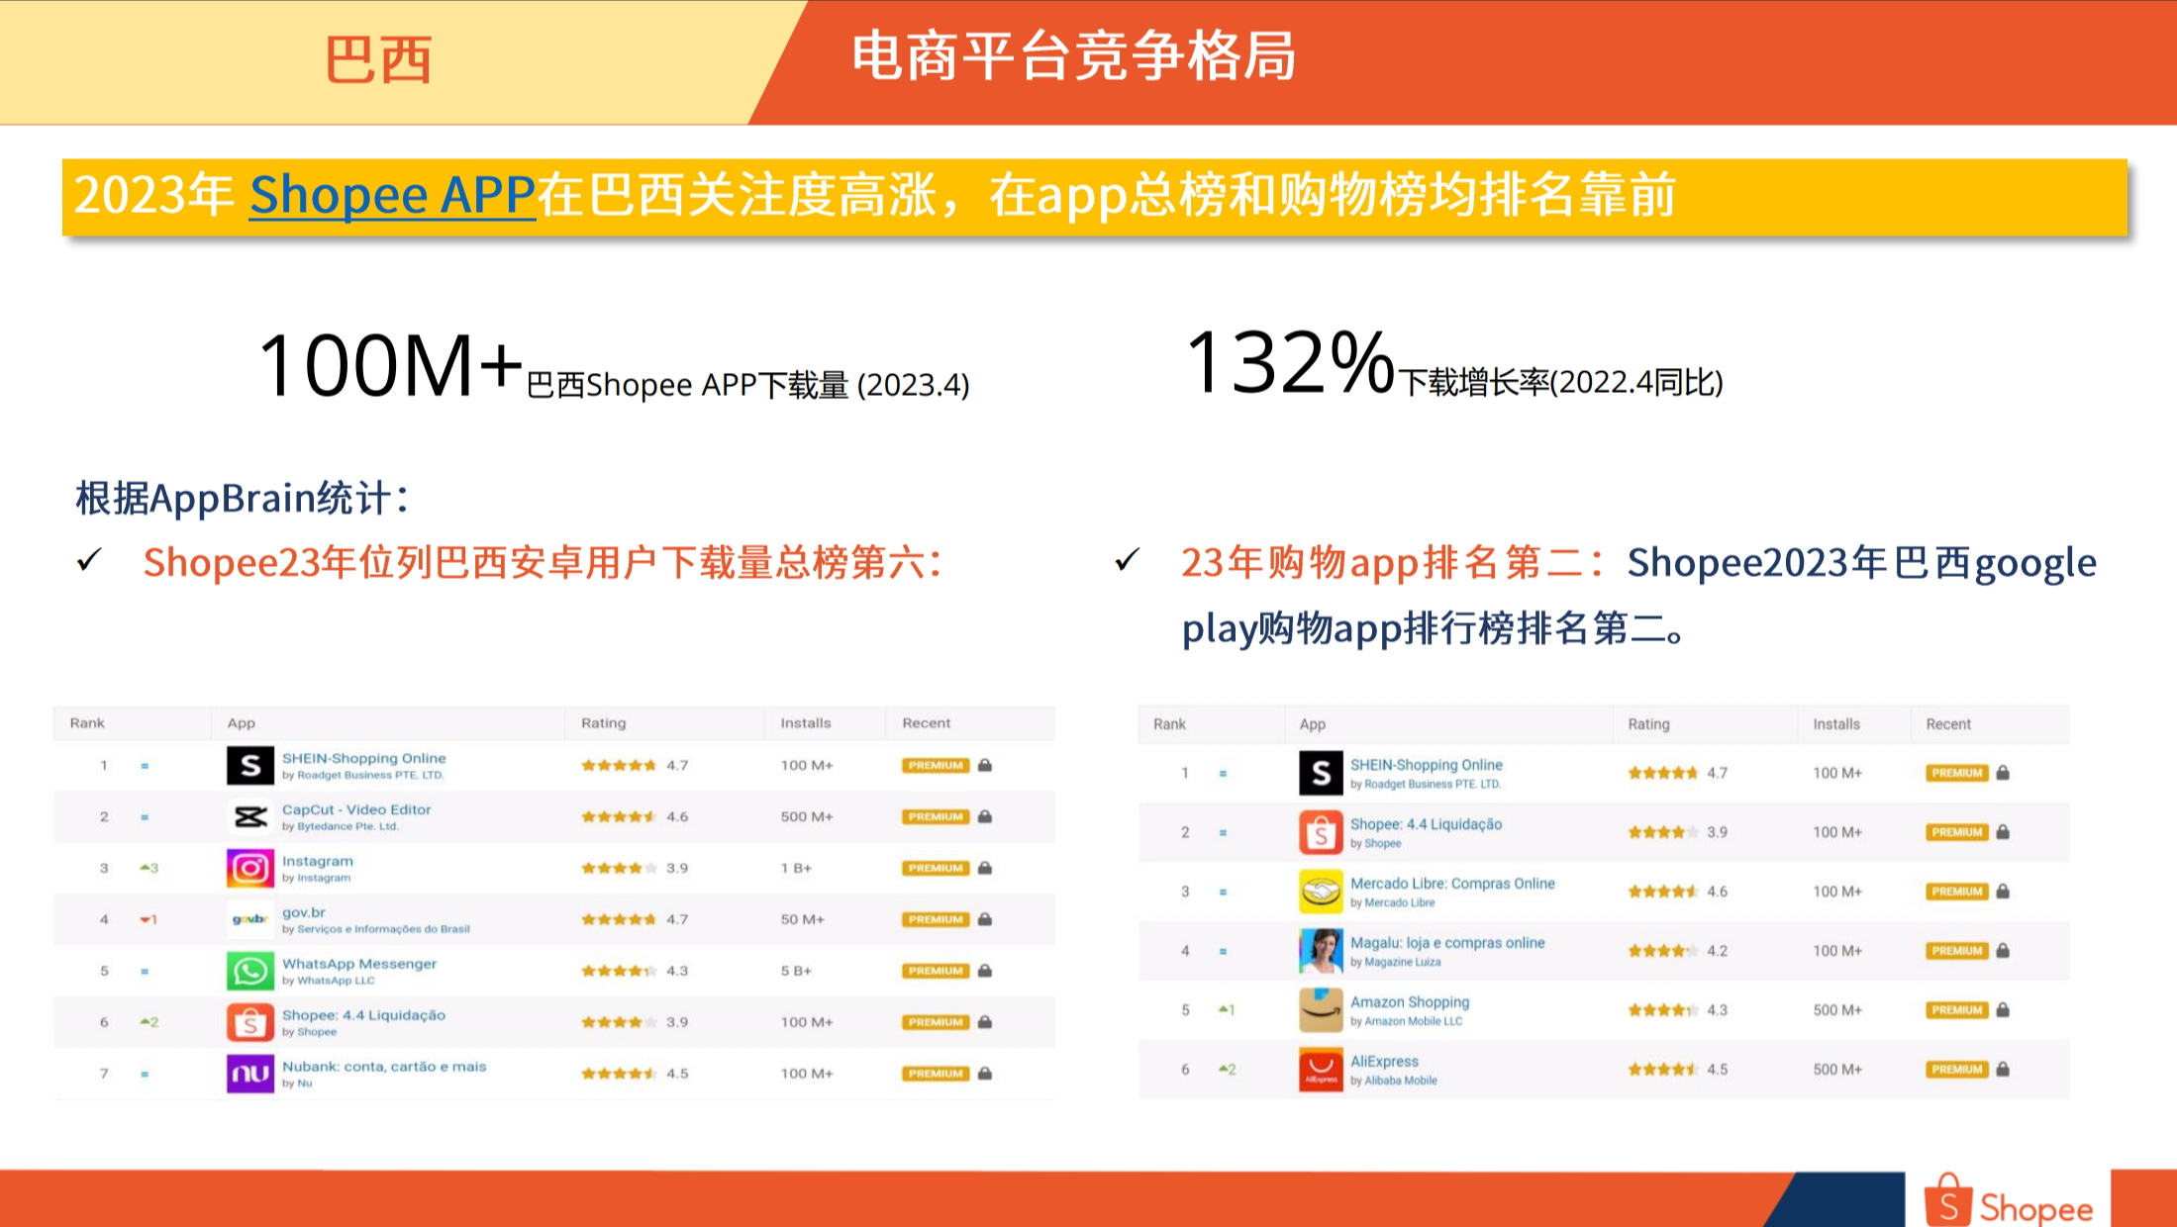Open AliExpress app link
Screen dimensions: 2177x1227
coord(1384,1062)
